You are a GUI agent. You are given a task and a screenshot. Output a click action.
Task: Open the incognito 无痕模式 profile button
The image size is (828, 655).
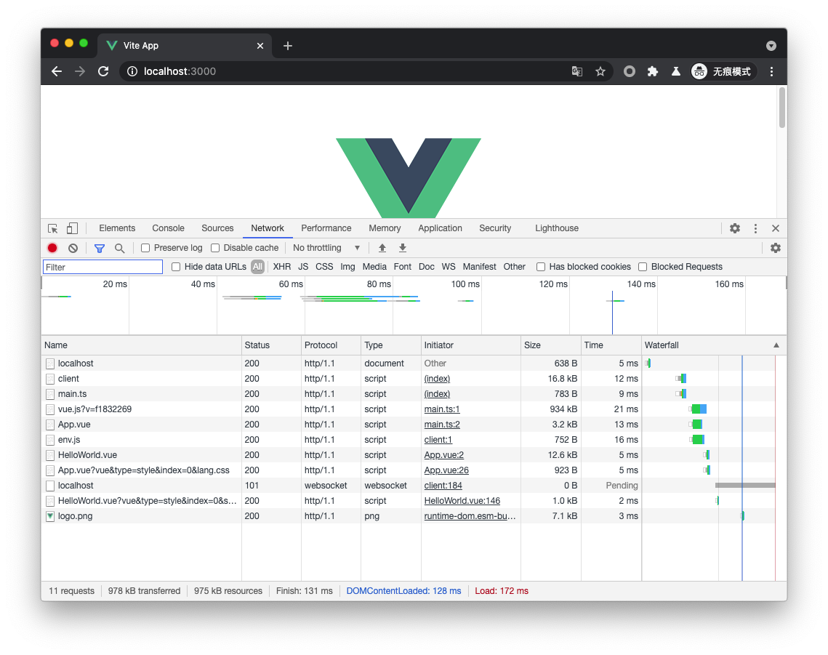tap(723, 71)
